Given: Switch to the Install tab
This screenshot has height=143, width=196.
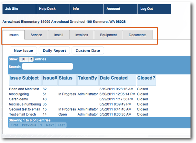Looking at the screenshot, I should point(59,35).
